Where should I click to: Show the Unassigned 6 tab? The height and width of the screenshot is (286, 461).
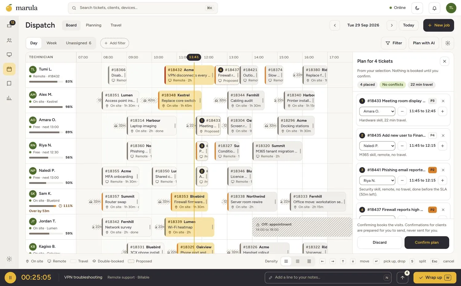[79, 43]
